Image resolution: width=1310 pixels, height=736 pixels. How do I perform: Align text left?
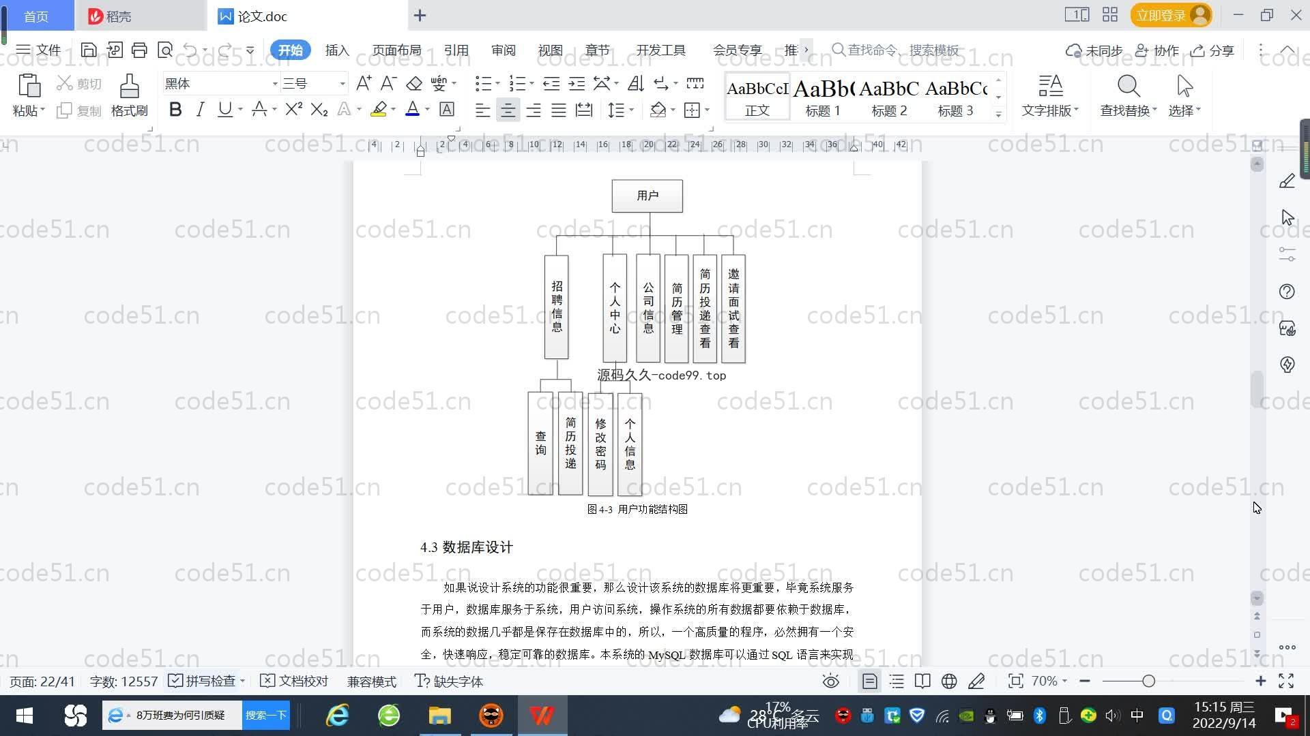coord(482,110)
